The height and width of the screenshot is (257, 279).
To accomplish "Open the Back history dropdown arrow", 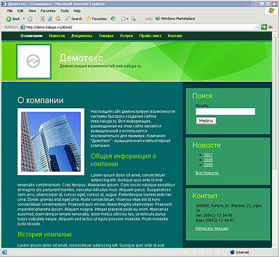I will (x=24, y=19).
